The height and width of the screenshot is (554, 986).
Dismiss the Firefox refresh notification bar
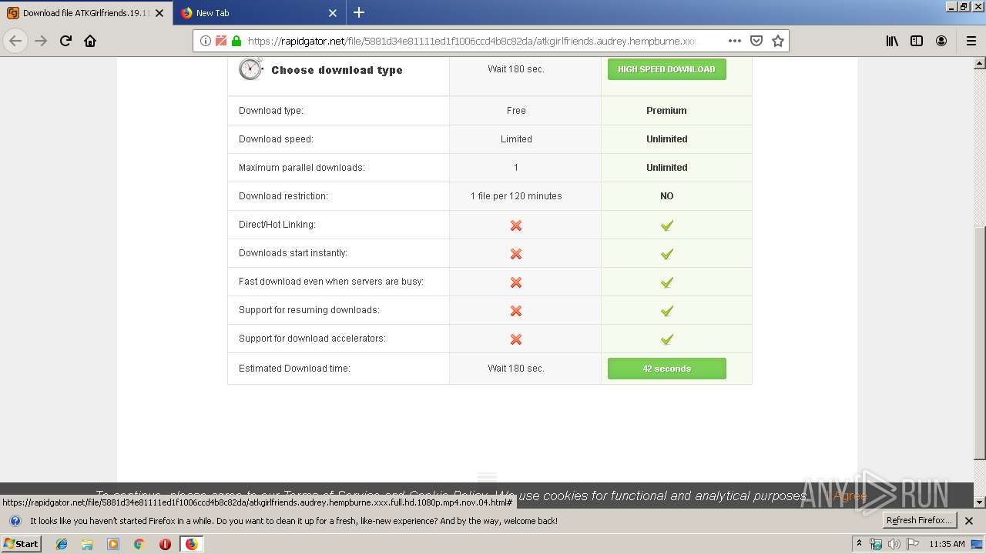coord(969,521)
